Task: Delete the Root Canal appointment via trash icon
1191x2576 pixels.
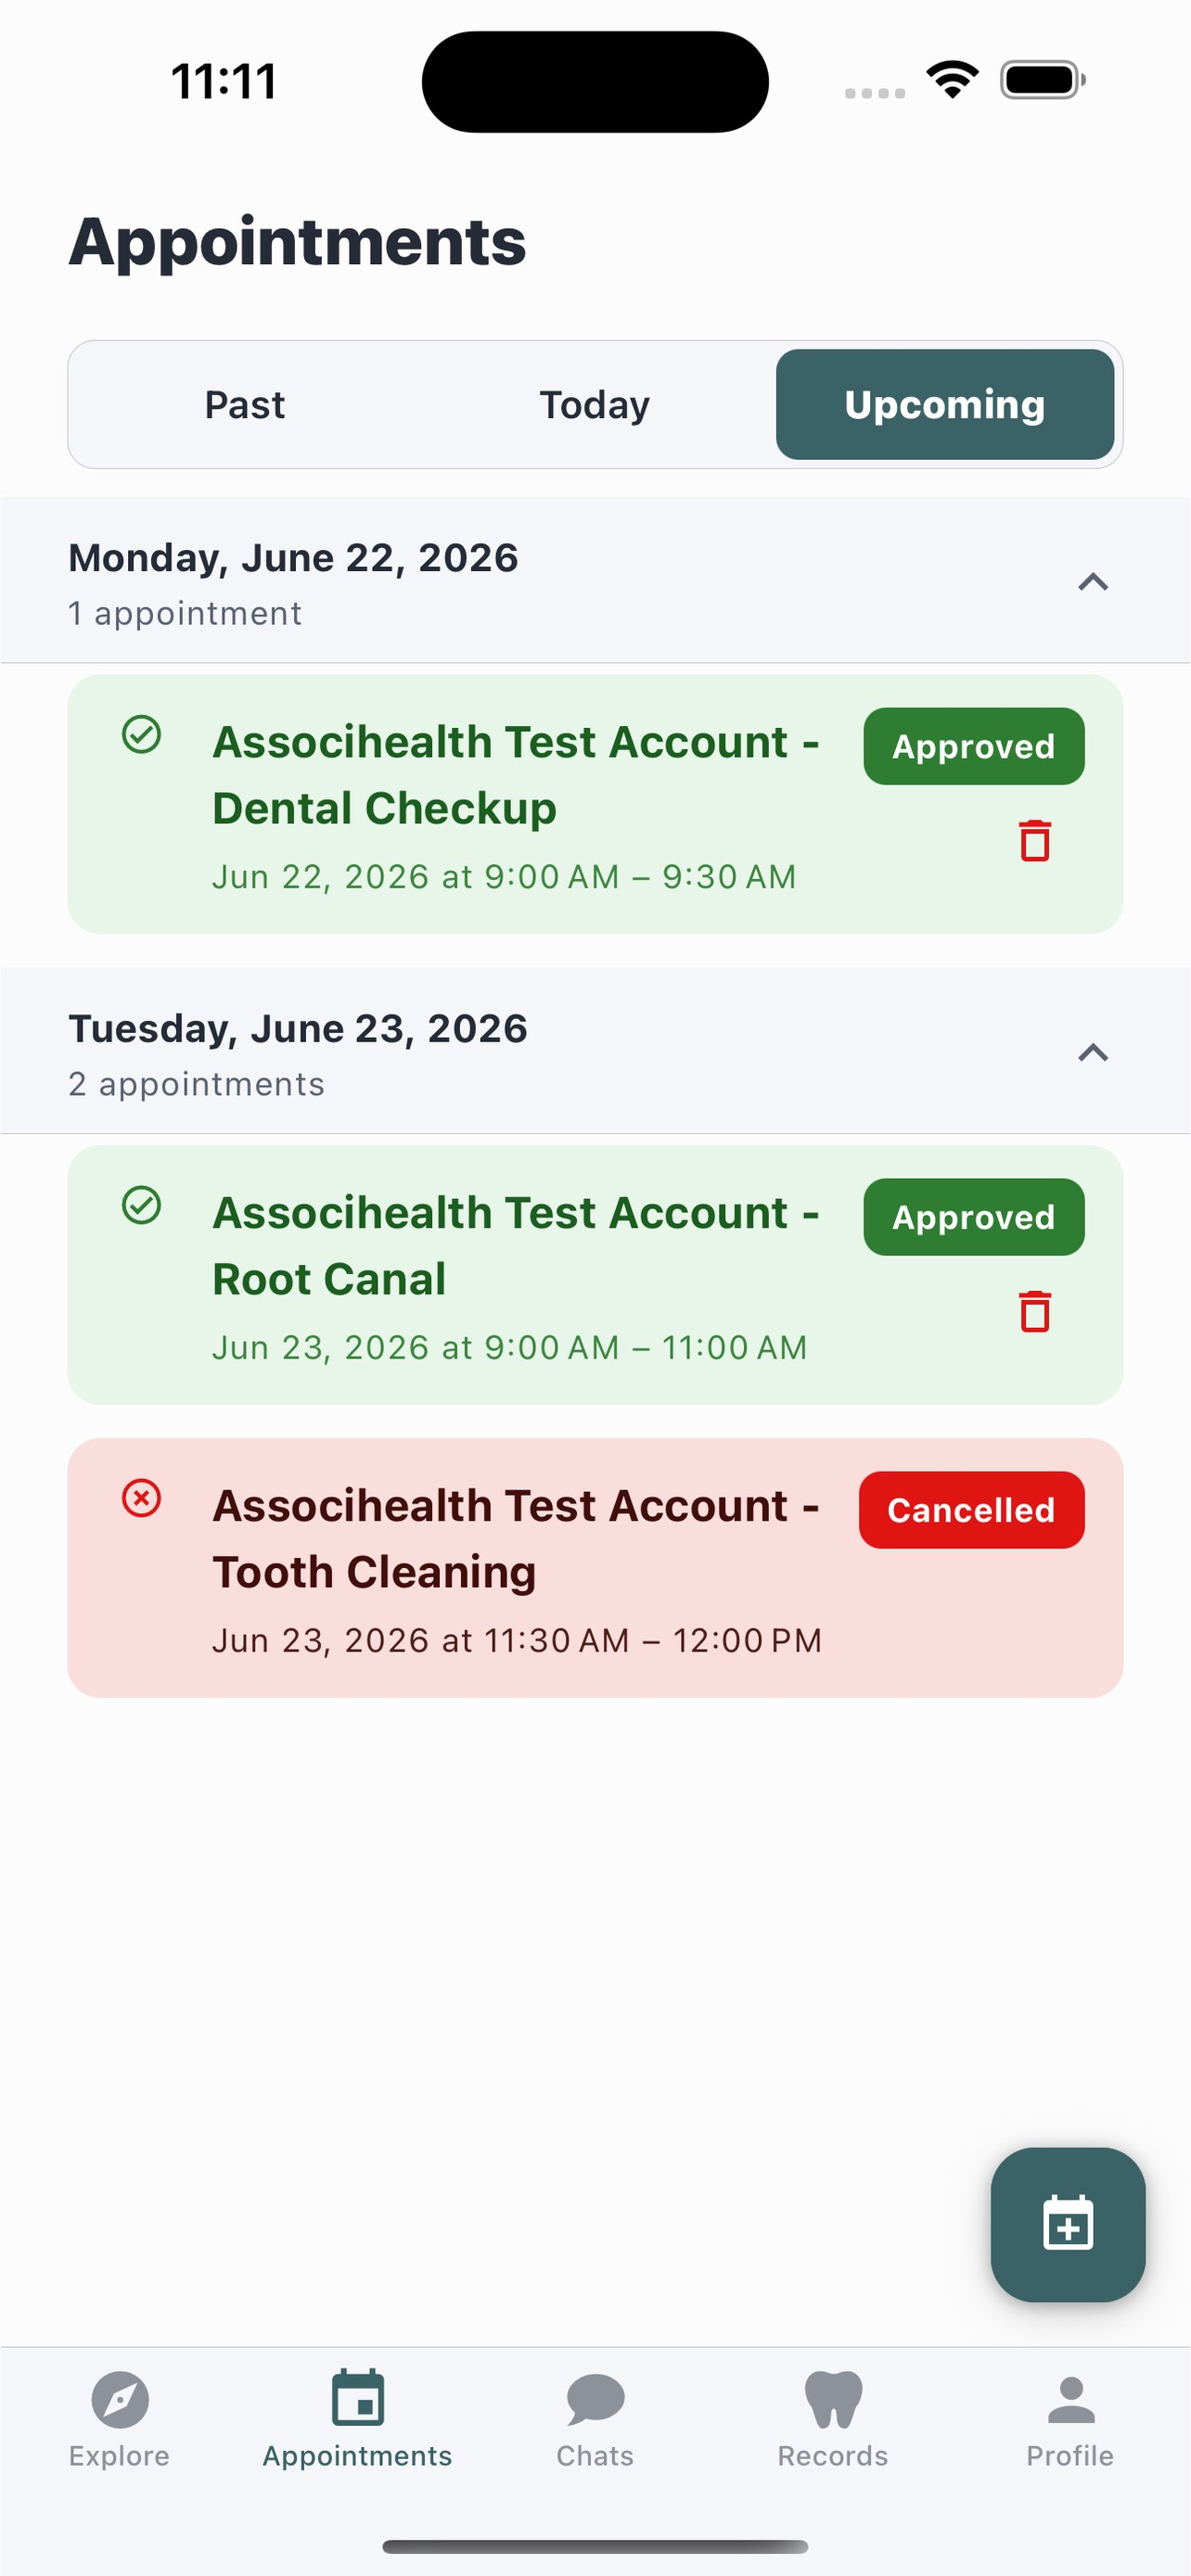Action: [x=1035, y=1311]
